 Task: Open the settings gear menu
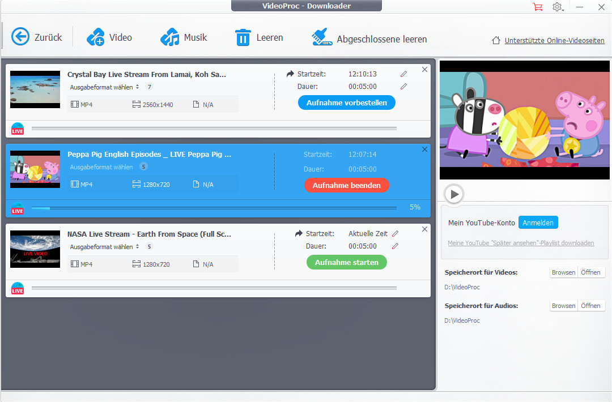[558, 7]
